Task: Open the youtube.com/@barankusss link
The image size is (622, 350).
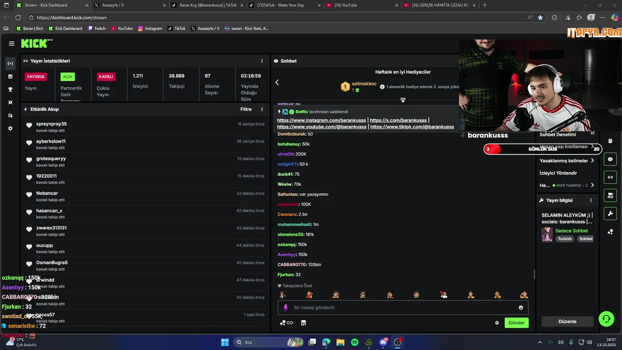Action: point(322,127)
